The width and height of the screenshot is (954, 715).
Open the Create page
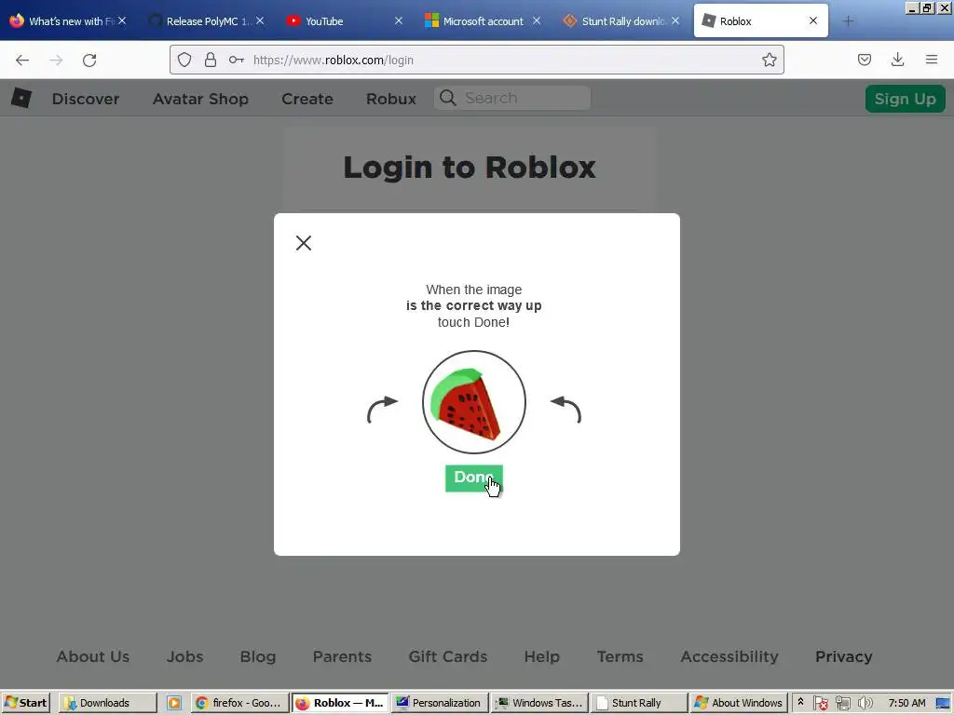(x=307, y=99)
